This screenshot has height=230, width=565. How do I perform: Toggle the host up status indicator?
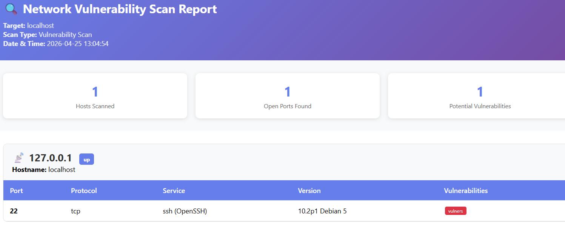pyautogui.click(x=86, y=159)
